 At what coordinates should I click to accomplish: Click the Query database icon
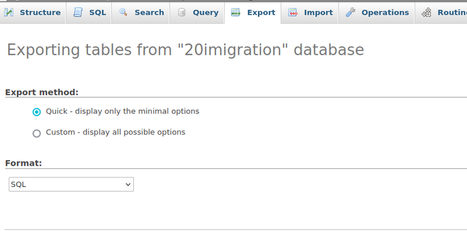[181, 12]
